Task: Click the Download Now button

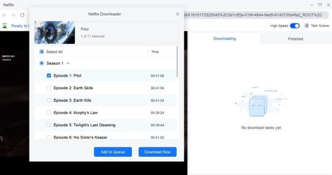Action: [157, 152]
